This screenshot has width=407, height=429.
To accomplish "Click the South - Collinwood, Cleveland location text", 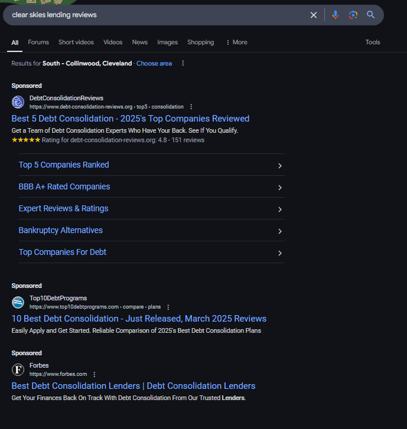I will (x=87, y=64).
